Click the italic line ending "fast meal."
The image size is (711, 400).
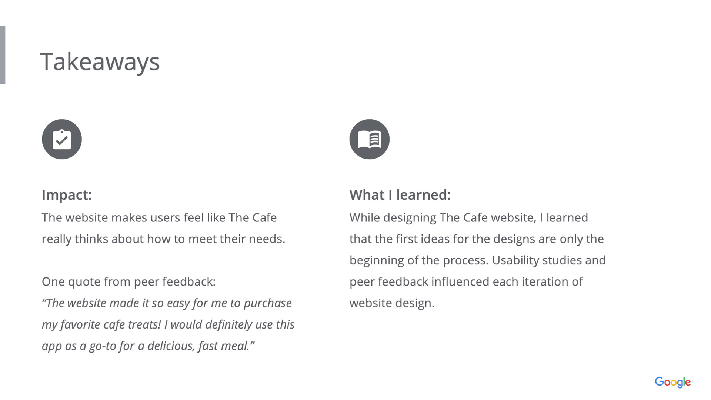click(x=148, y=346)
